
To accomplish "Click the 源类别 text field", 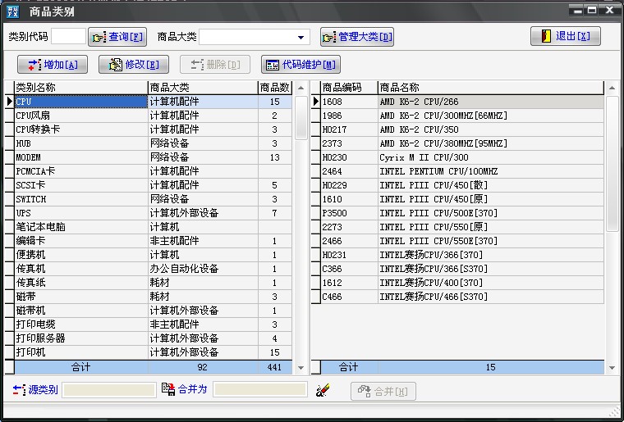I will pyautogui.click(x=109, y=390).
